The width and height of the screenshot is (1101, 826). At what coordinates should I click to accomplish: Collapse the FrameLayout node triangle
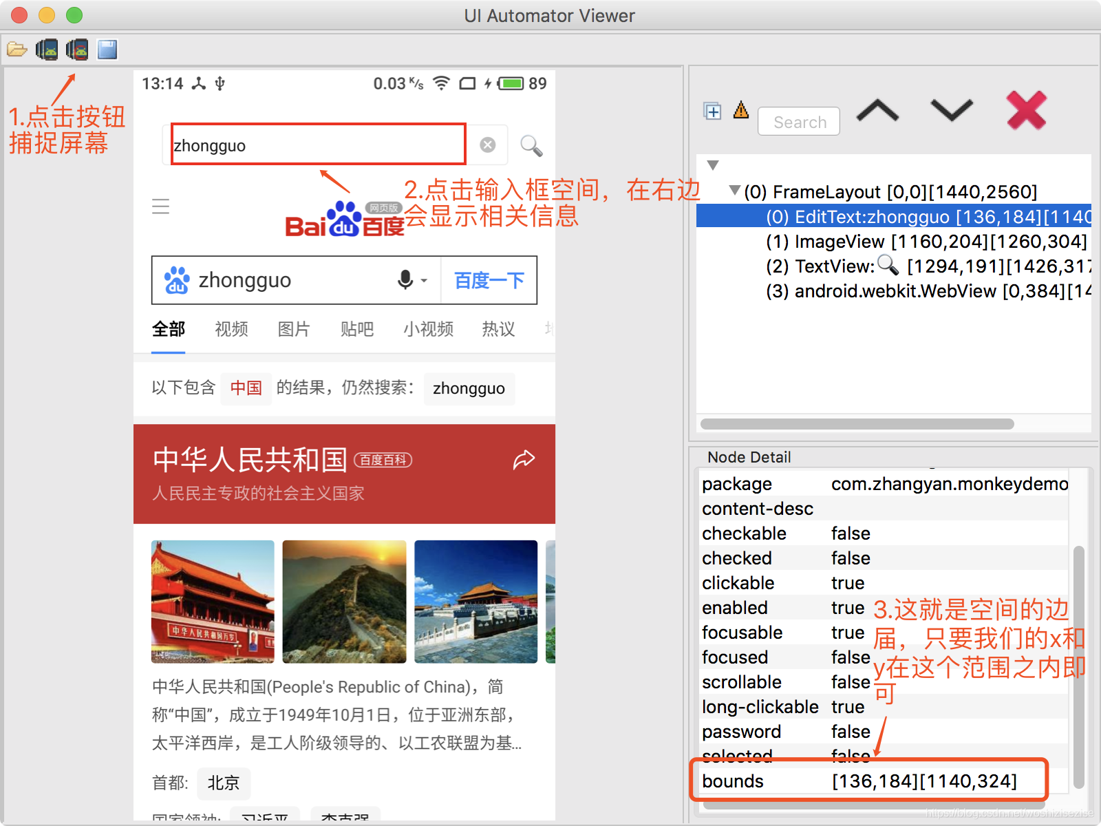point(735,190)
